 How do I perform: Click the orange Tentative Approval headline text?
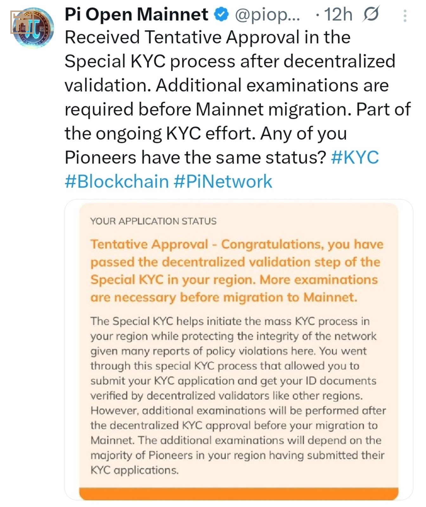[237, 271]
